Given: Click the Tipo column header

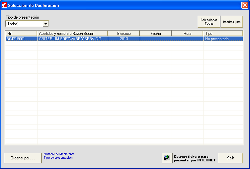Looking at the screenshot, I should (x=223, y=34).
